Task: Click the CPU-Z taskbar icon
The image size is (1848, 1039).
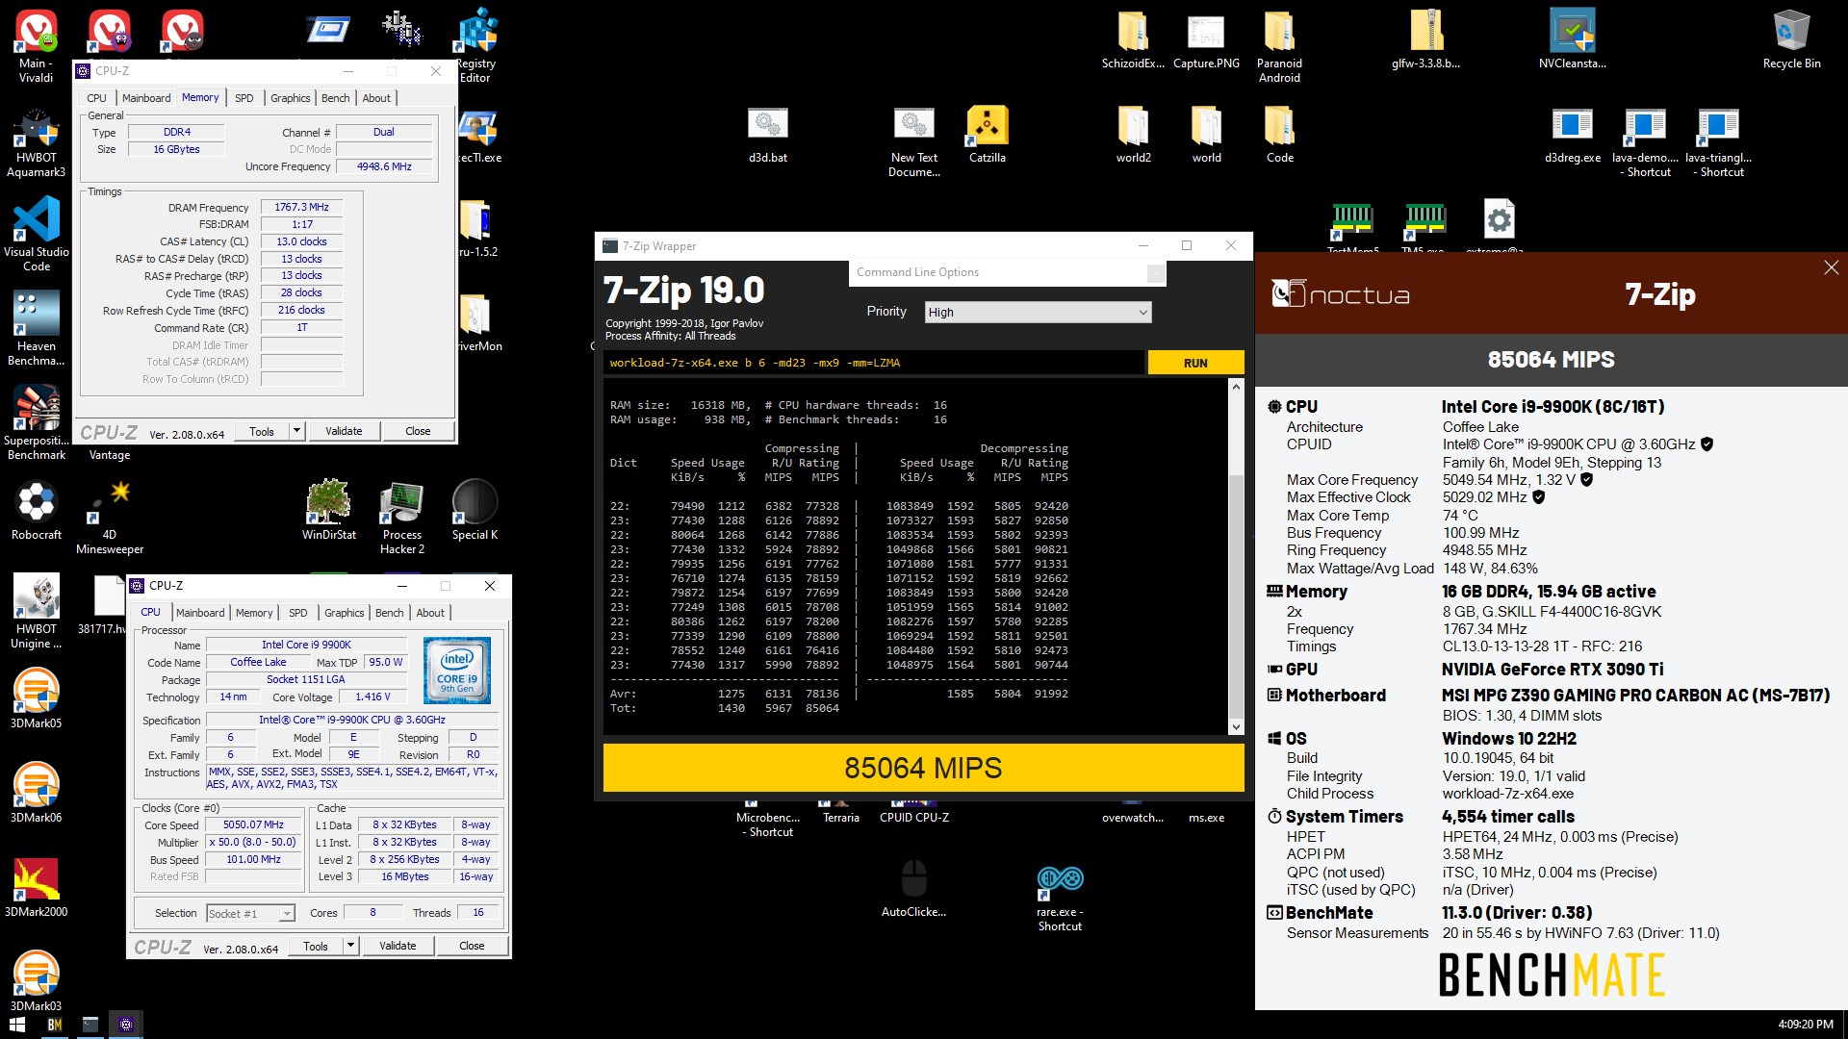Action: coord(126,1025)
